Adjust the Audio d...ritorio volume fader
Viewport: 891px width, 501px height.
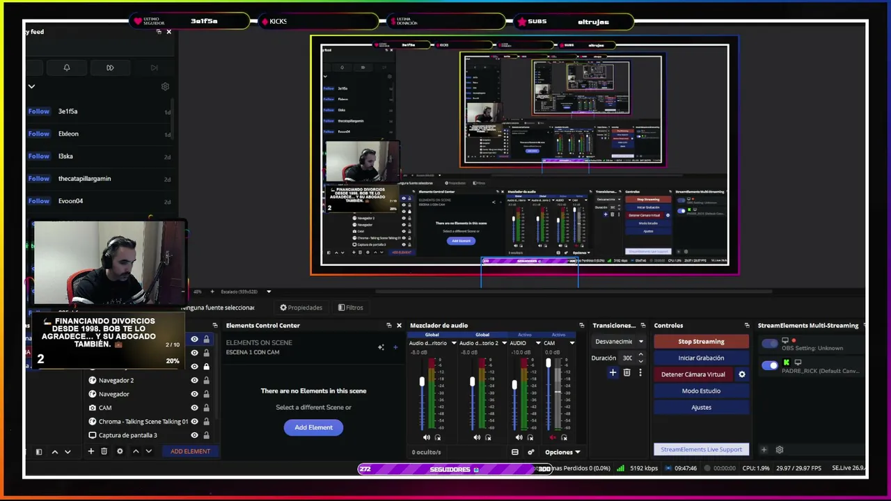coord(422,382)
